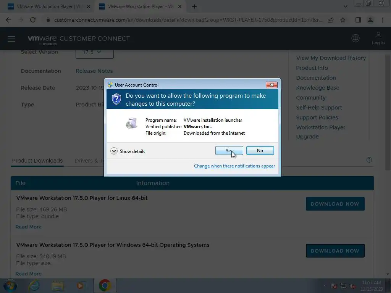Click the UAC shield question mark icon

pos(116,99)
